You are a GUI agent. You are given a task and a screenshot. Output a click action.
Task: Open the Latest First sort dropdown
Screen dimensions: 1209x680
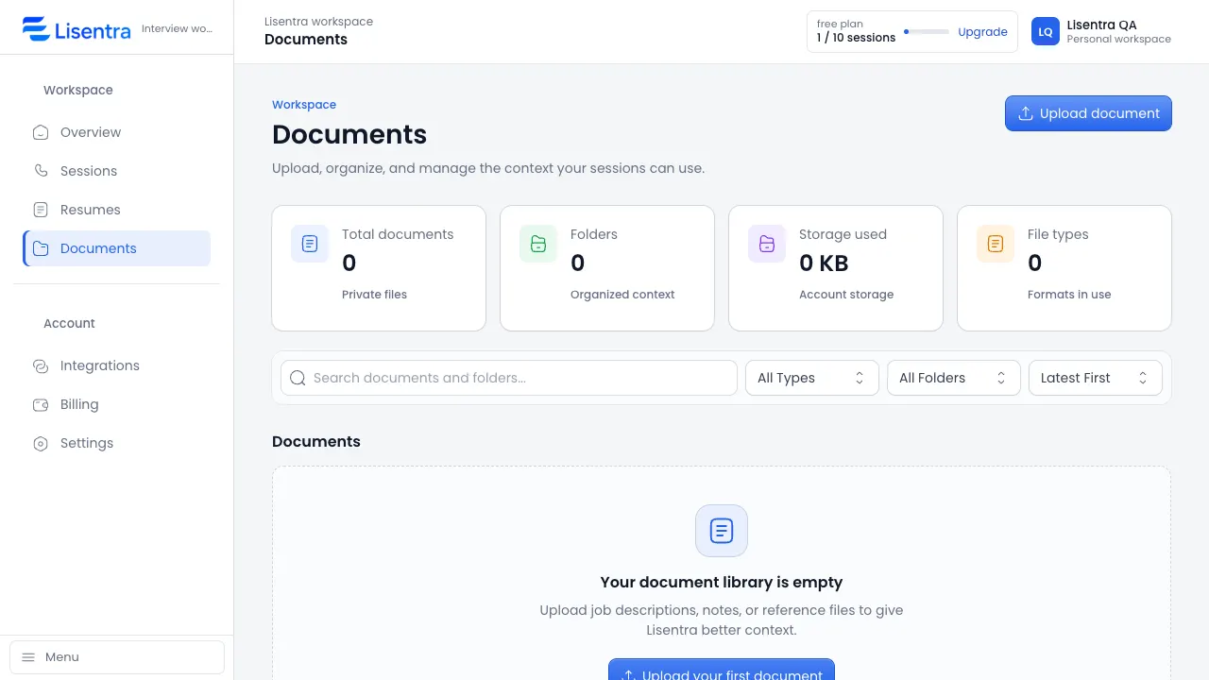(1096, 378)
